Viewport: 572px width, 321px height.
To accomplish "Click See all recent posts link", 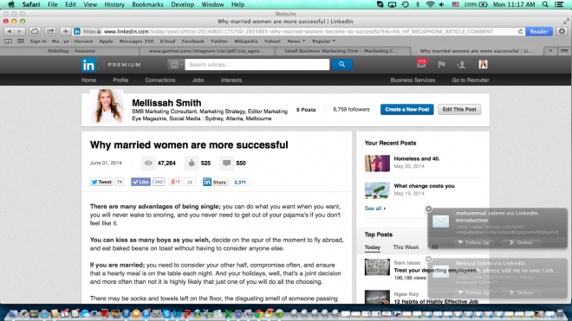I will click(374, 209).
